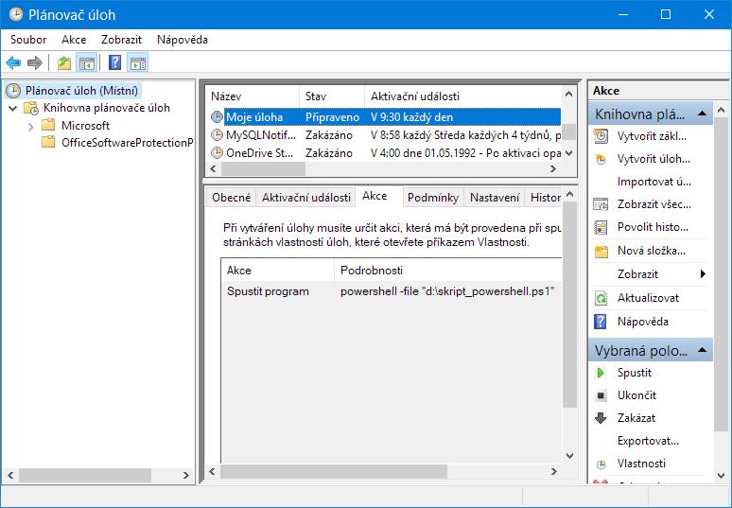732x508 pixels.
Task: Click the powershell -file details cell
Action: (447, 291)
